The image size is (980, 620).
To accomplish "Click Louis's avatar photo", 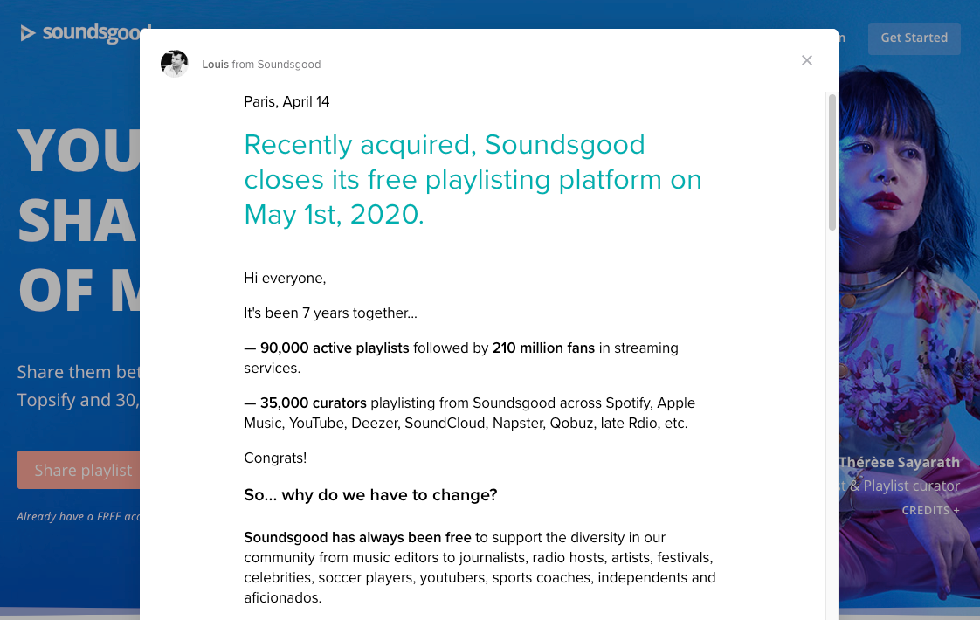I will (x=175, y=64).
